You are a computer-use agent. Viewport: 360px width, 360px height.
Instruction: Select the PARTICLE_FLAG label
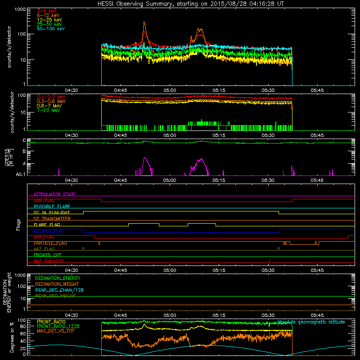point(50,243)
